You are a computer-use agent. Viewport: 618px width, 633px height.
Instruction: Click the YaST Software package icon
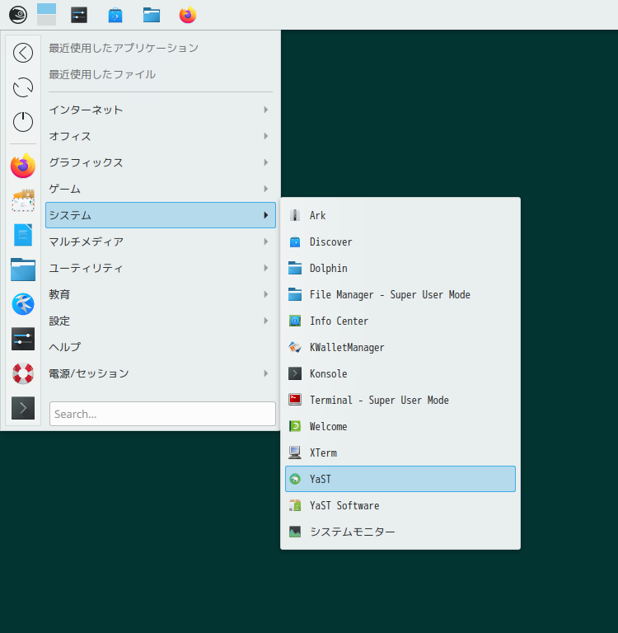coord(295,505)
